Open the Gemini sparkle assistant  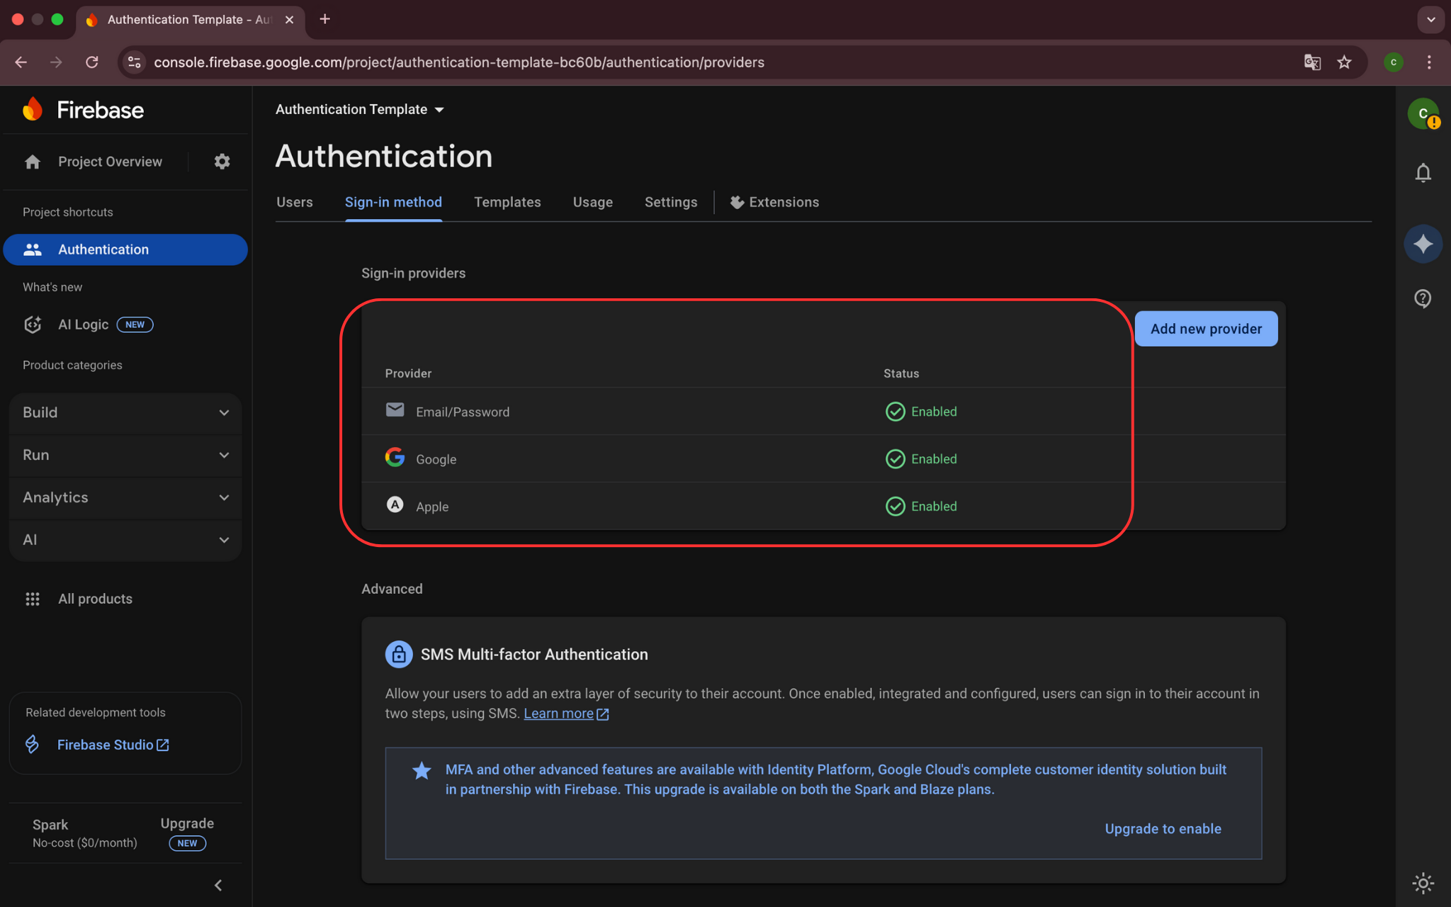(x=1423, y=244)
